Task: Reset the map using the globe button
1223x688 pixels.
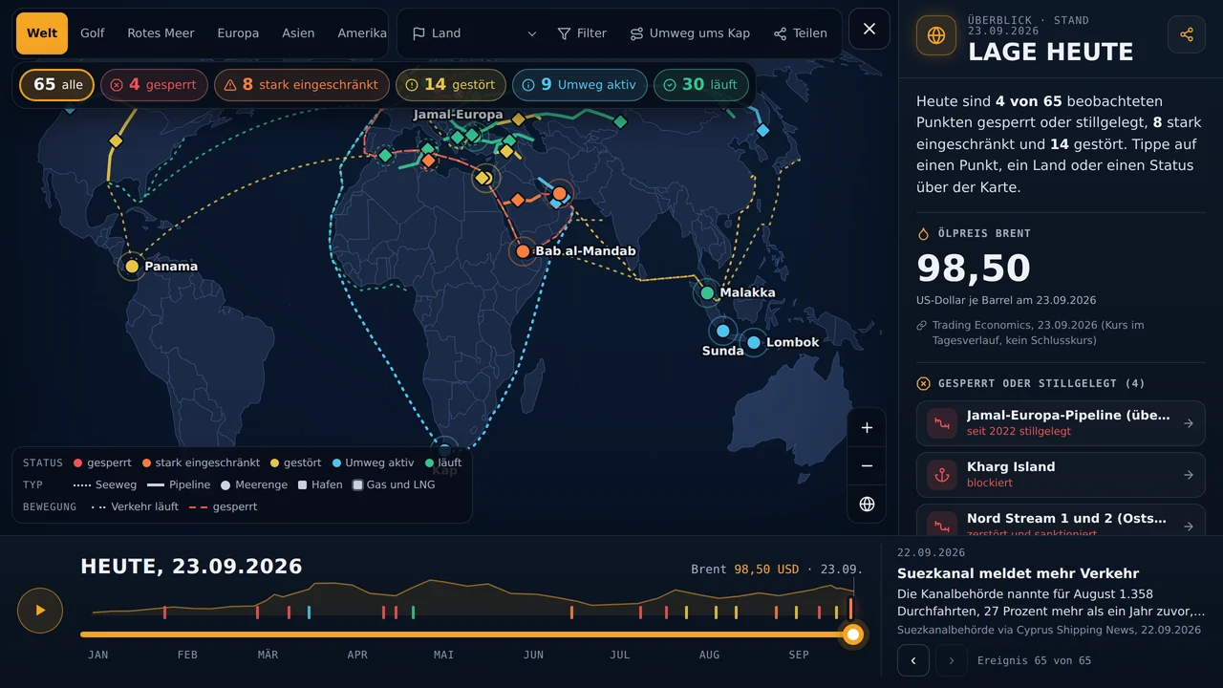Action: 867,505
